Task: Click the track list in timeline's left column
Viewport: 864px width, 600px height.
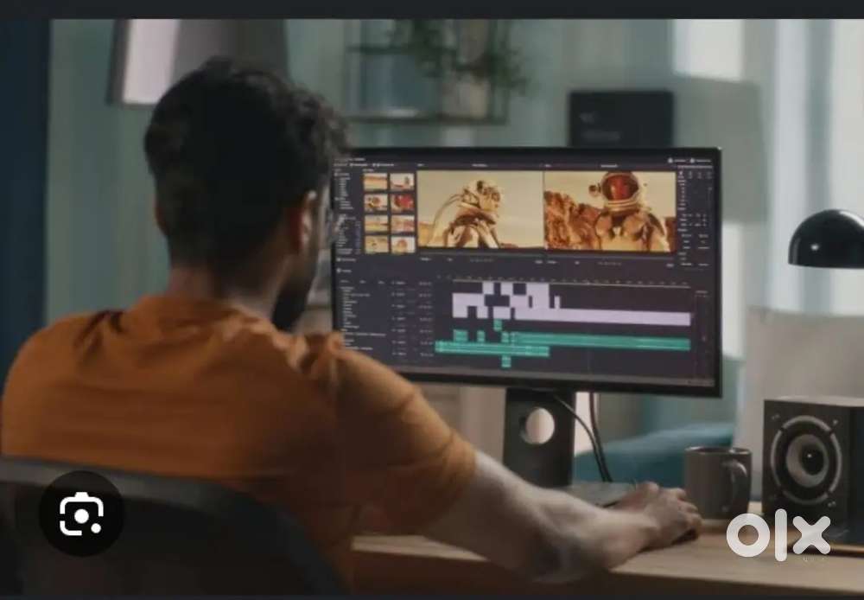Action: (x=363, y=316)
